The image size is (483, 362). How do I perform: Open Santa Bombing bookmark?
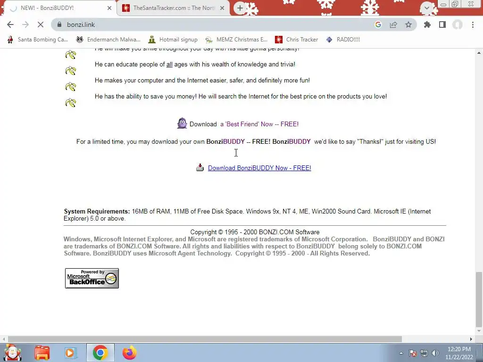click(38, 40)
